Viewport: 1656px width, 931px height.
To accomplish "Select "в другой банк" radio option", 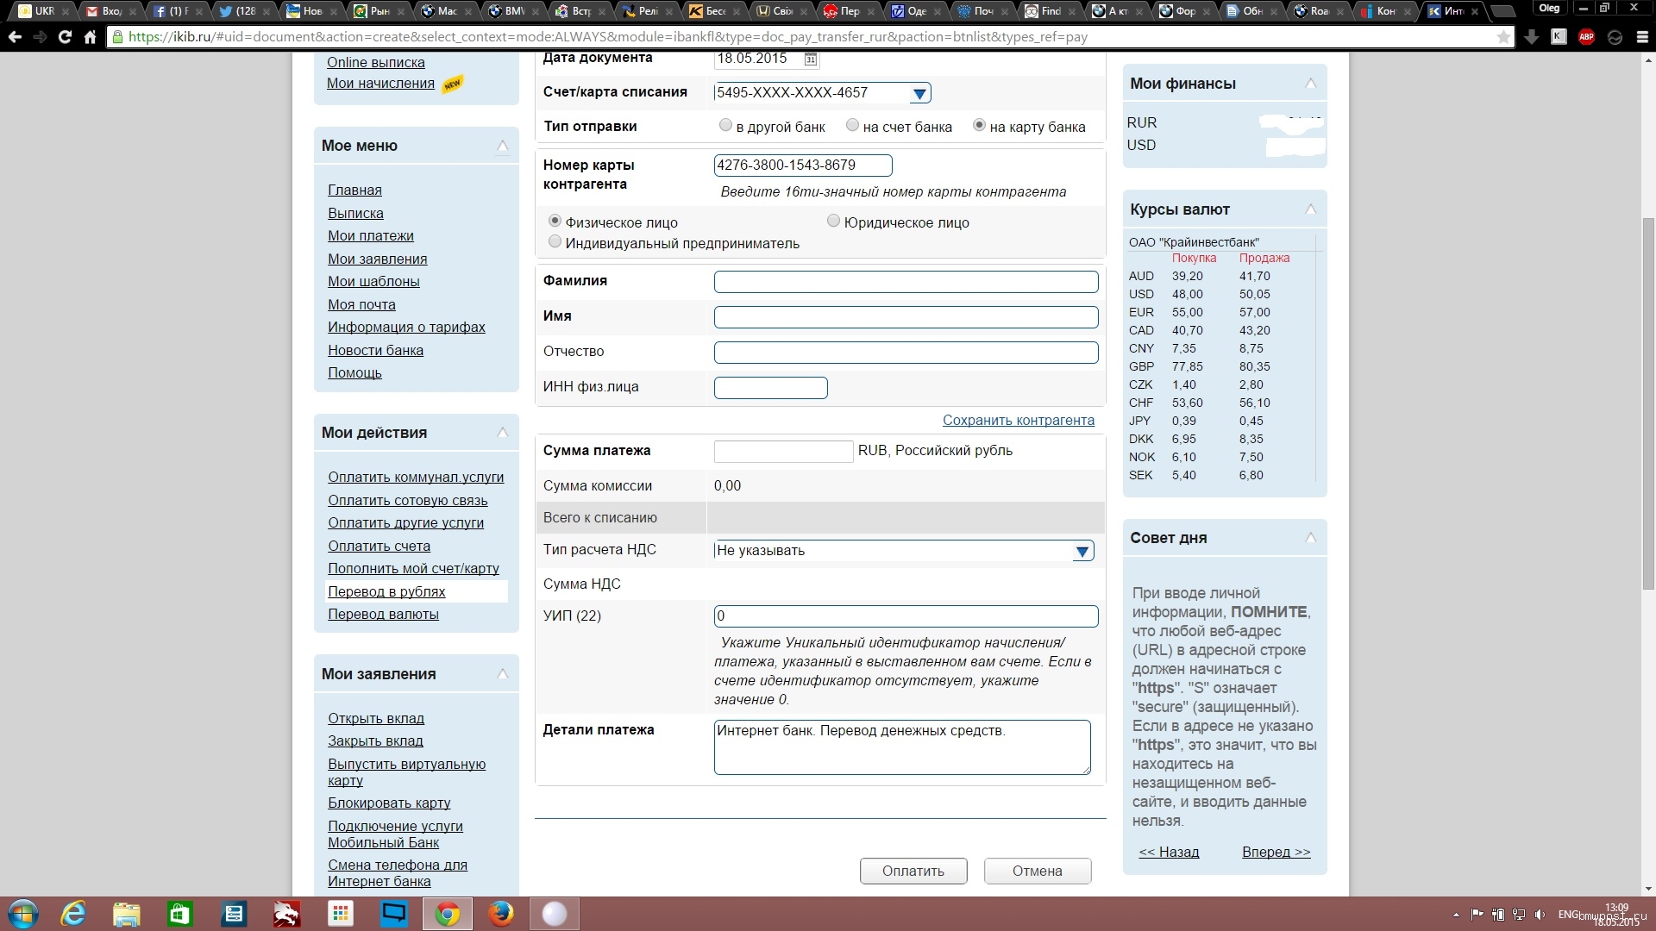I will pos(725,126).
